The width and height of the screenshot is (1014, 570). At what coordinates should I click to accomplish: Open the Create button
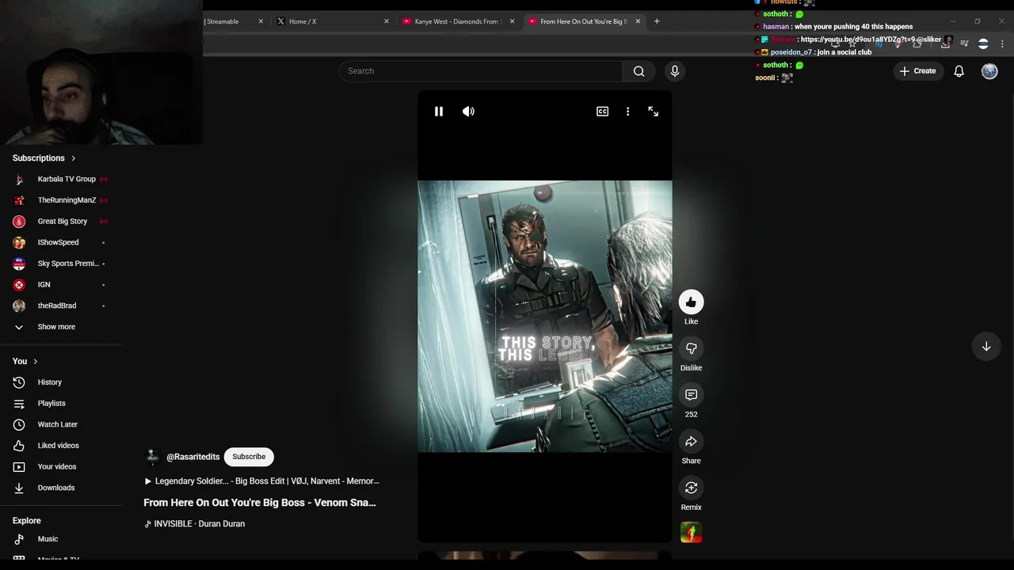tap(917, 71)
